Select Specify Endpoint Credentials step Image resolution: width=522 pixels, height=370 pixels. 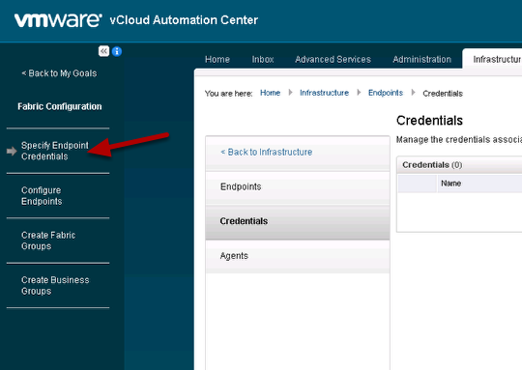coord(54,151)
